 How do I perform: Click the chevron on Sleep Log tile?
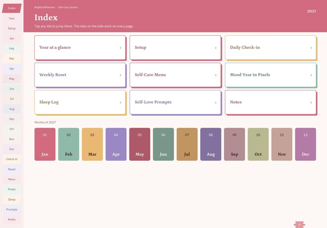pos(120,102)
